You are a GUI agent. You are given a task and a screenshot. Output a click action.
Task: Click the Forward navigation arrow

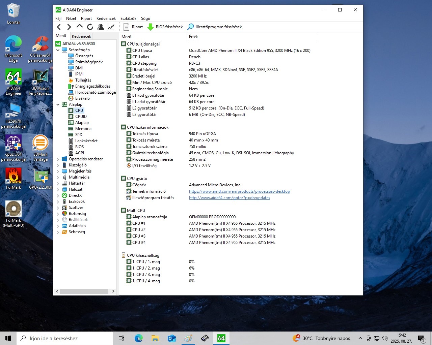(x=69, y=27)
